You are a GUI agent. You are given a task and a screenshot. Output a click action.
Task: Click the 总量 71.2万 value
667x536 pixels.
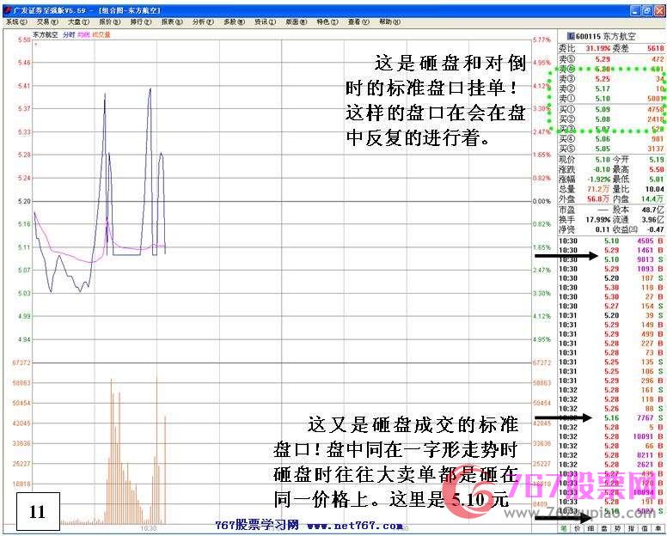(x=598, y=189)
